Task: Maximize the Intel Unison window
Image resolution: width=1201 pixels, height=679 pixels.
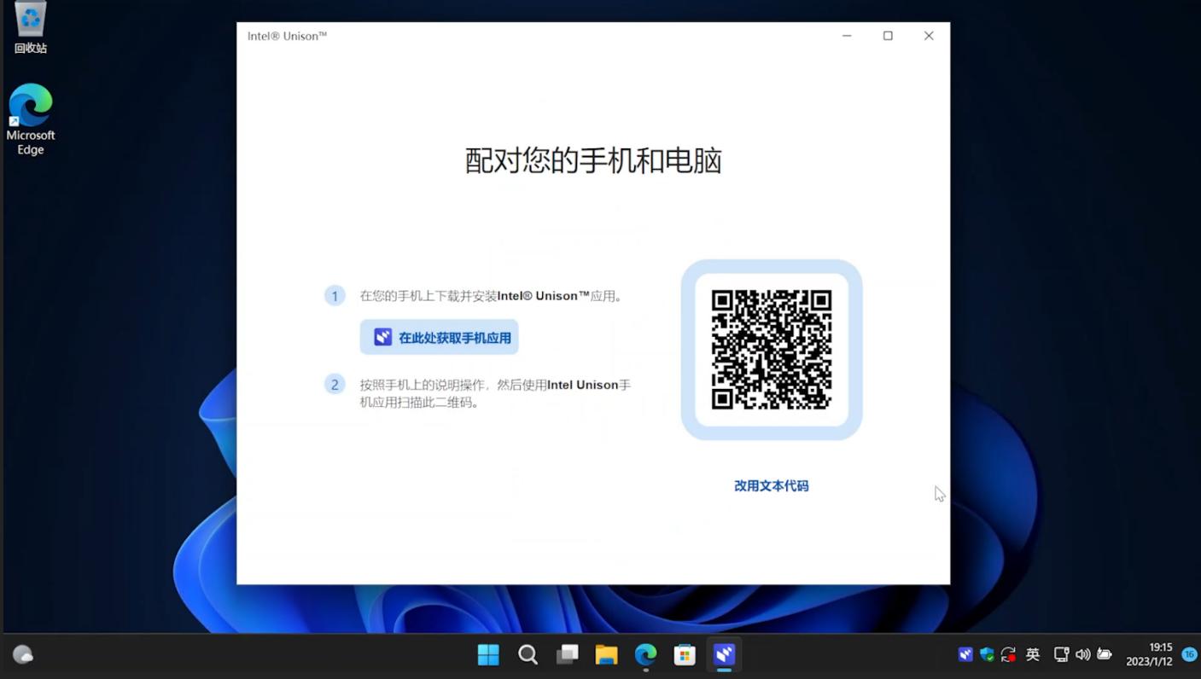Action: pos(888,36)
